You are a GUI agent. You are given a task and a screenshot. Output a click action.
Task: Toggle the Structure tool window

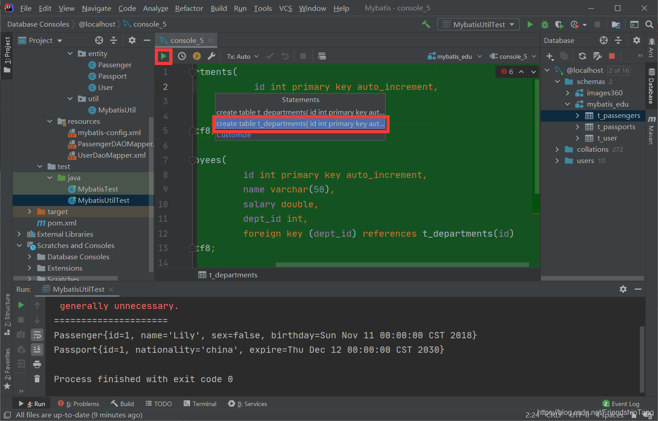pyautogui.click(x=7, y=314)
